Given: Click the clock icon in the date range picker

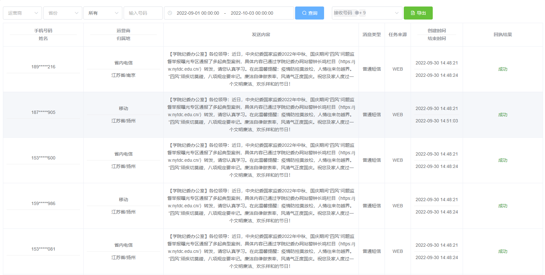Looking at the screenshot, I should click(170, 13).
